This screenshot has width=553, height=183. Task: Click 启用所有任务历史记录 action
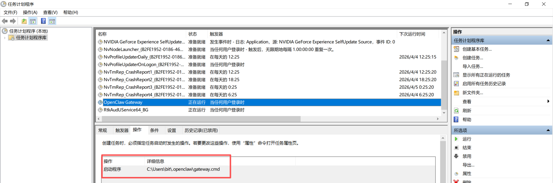click(484, 84)
